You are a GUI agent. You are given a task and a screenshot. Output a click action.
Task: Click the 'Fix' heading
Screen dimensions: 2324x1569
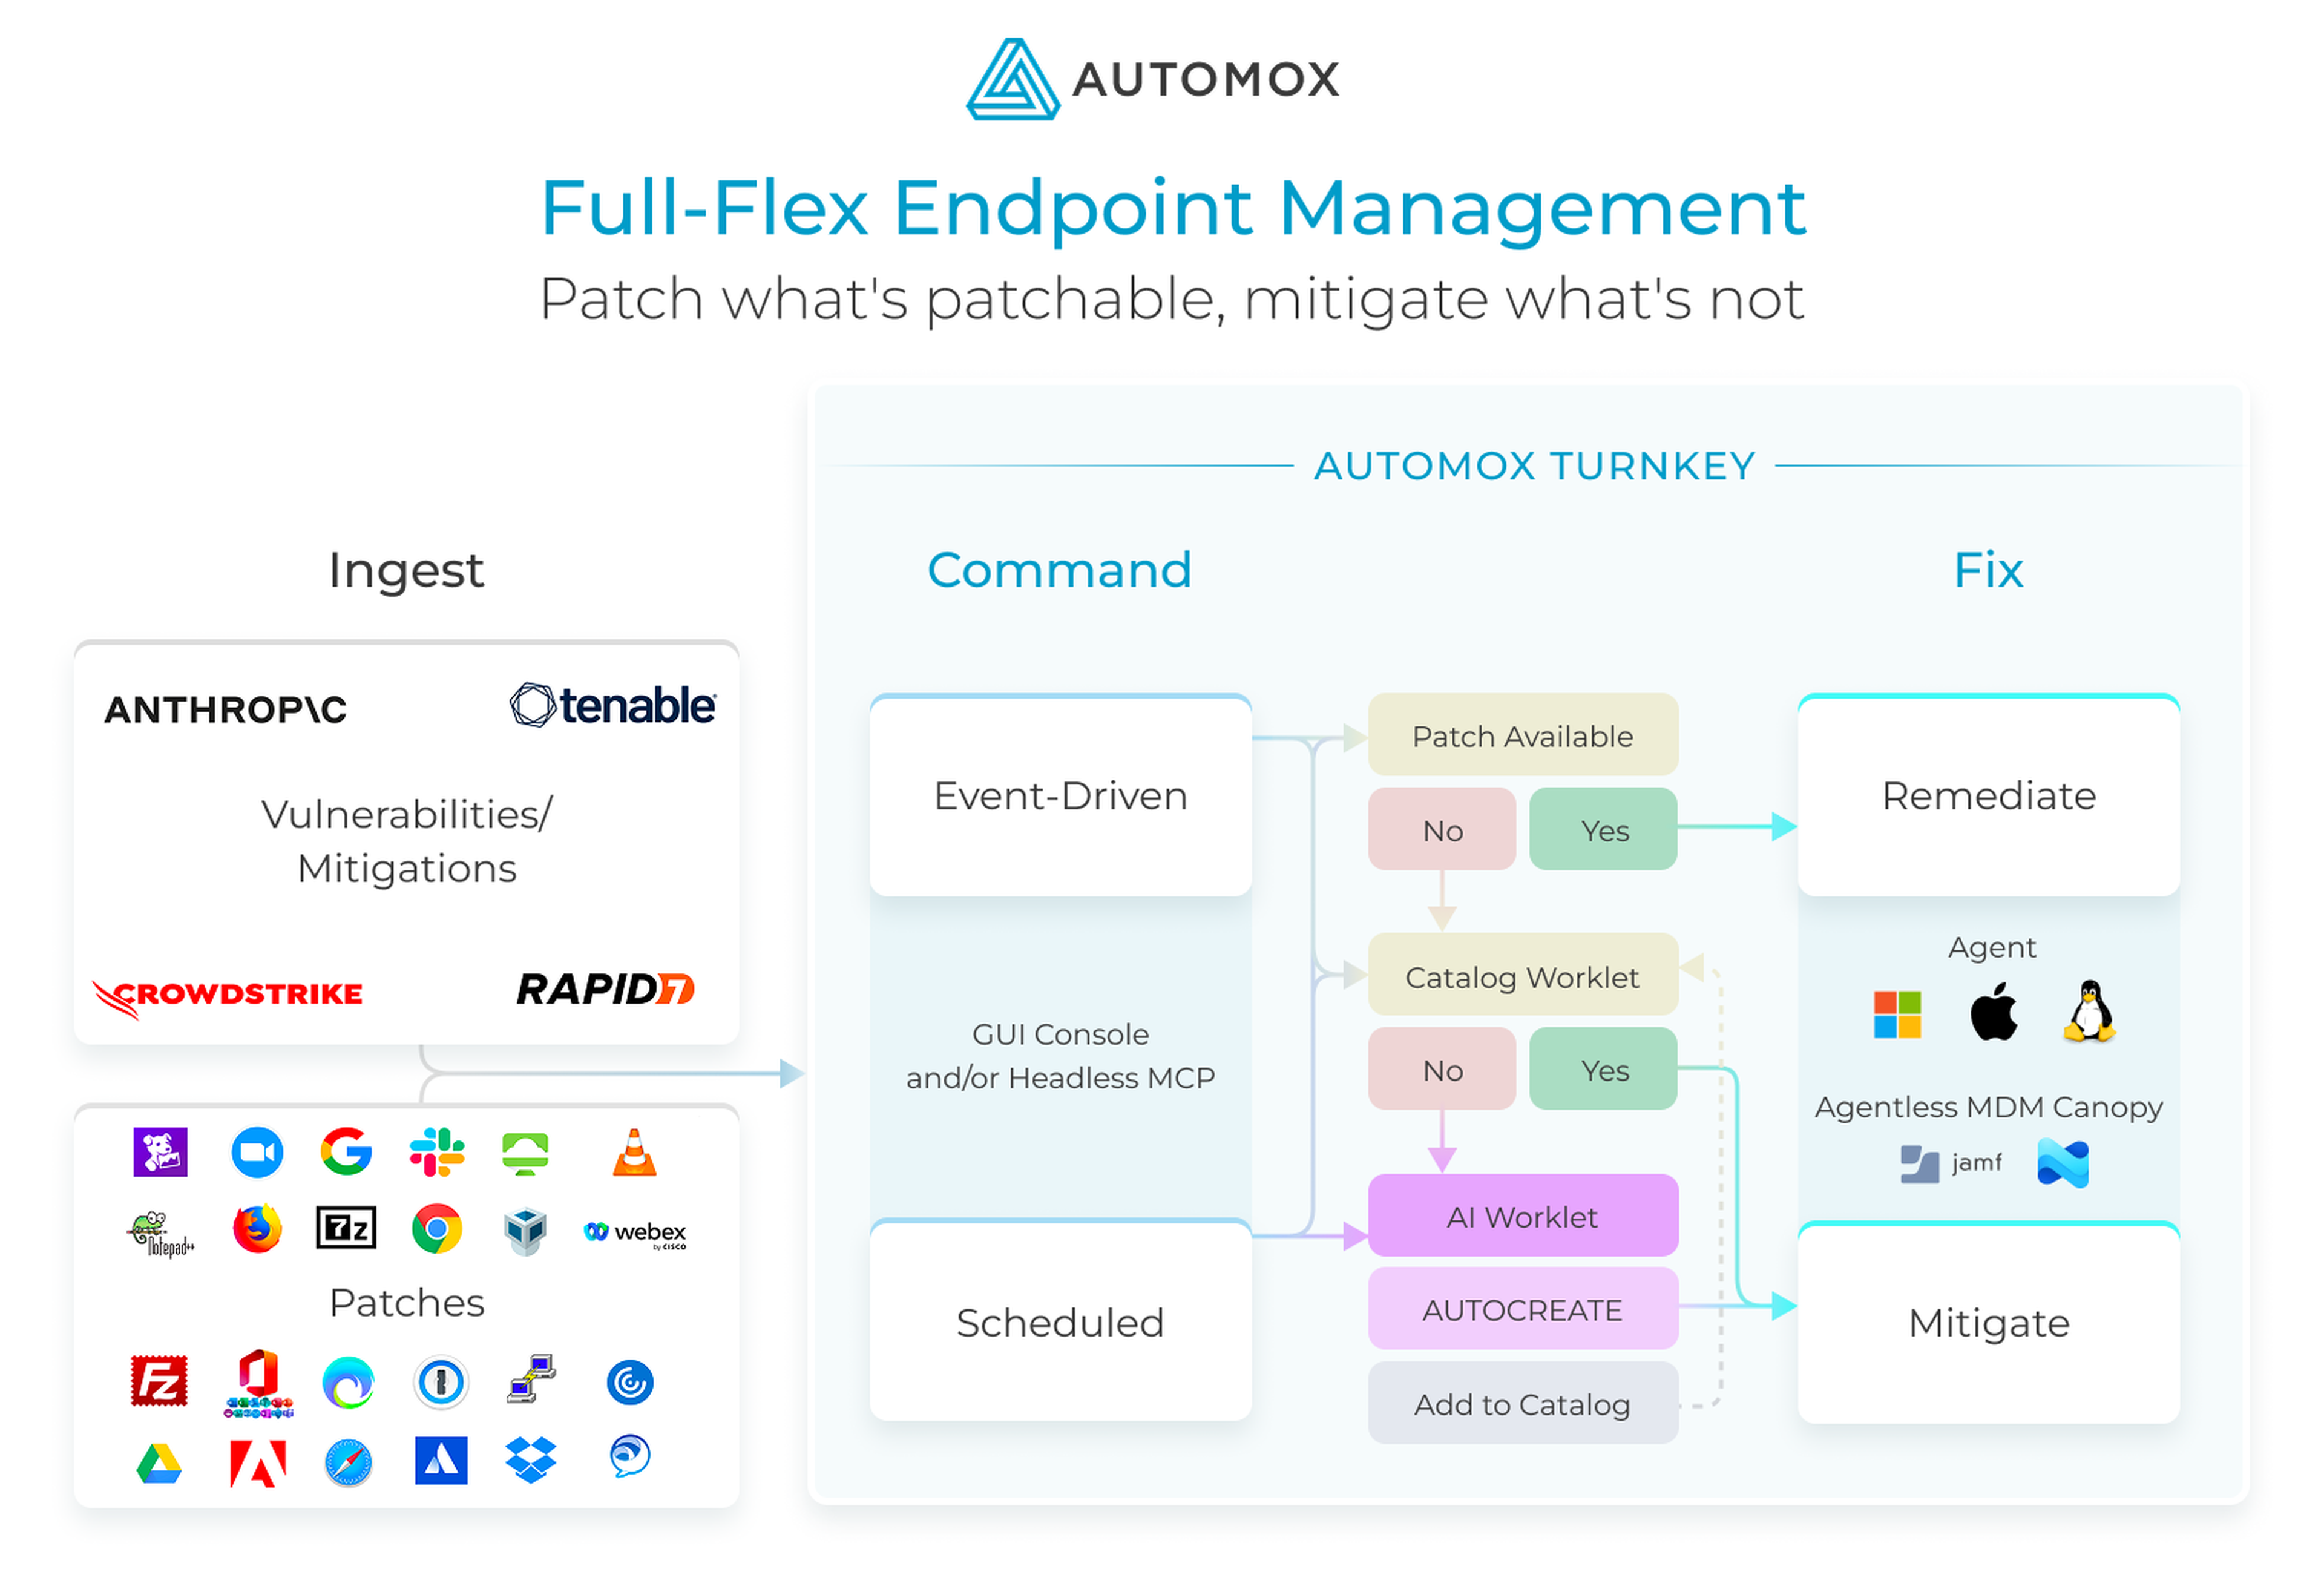(x=1989, y=570)
